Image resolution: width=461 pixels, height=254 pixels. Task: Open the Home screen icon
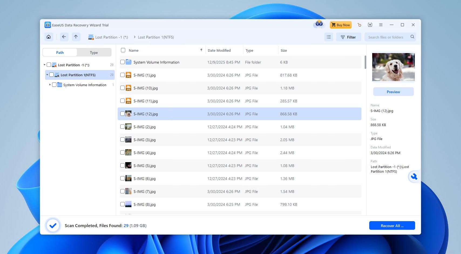point(49,37)
